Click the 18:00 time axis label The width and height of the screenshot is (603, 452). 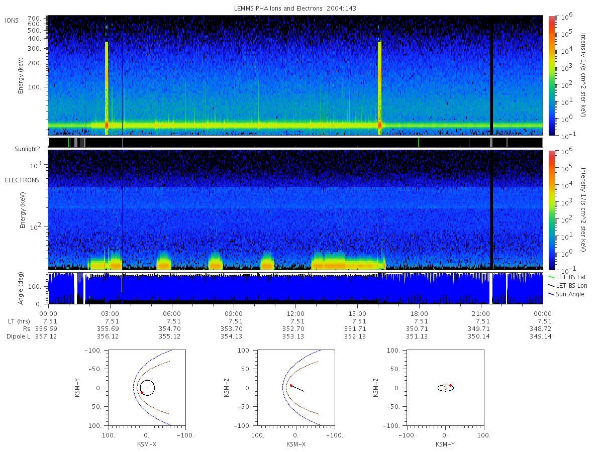(x=419, y=313)
